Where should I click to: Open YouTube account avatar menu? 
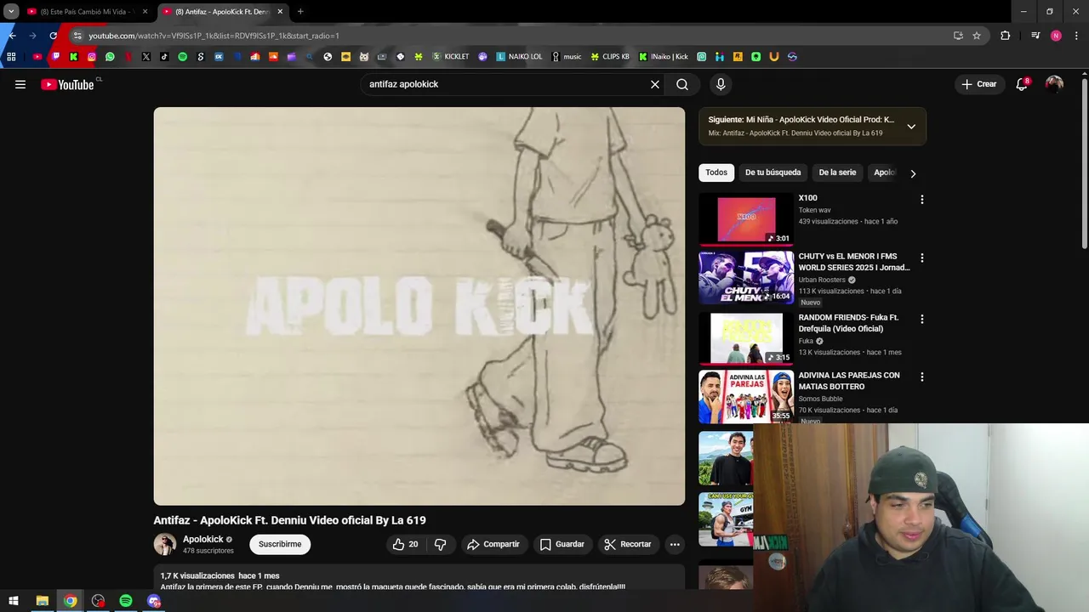coord(1054,84)
